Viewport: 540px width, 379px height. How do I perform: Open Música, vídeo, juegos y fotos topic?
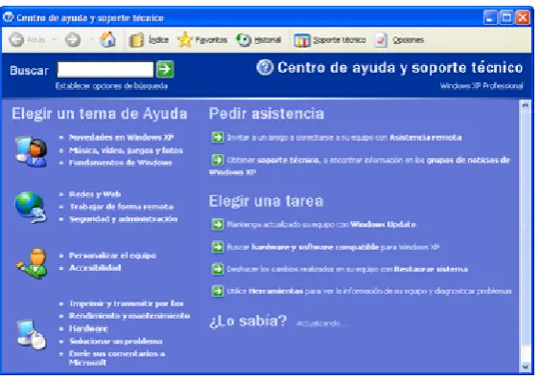(126, 150)
